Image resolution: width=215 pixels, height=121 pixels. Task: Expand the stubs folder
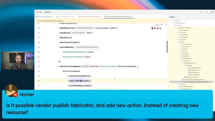[x=178, y=84]
